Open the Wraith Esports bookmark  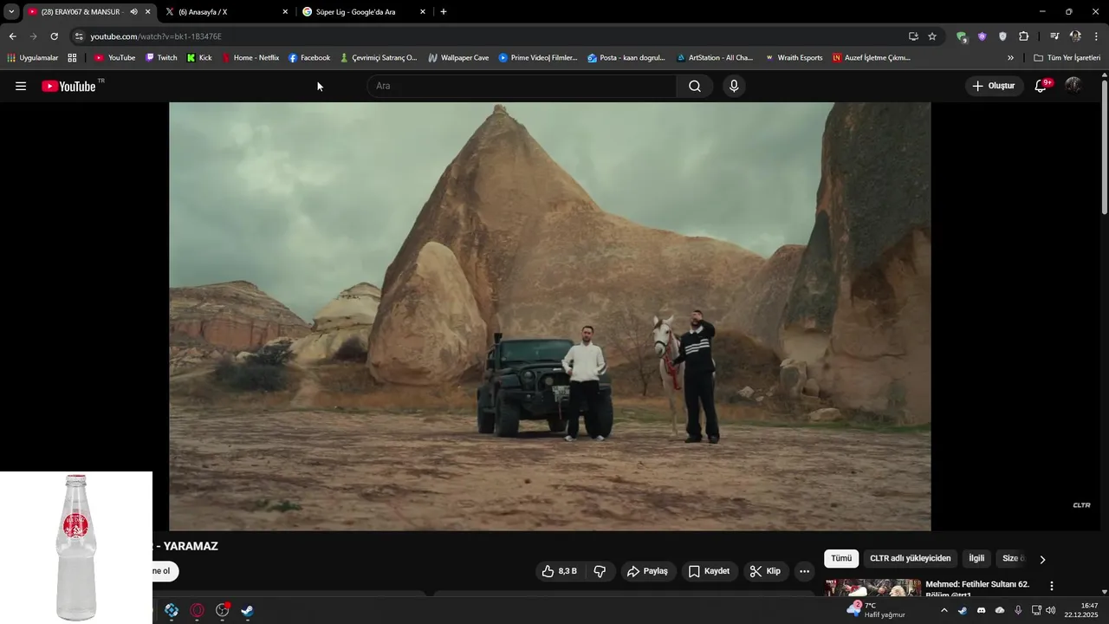pos(794,58)
